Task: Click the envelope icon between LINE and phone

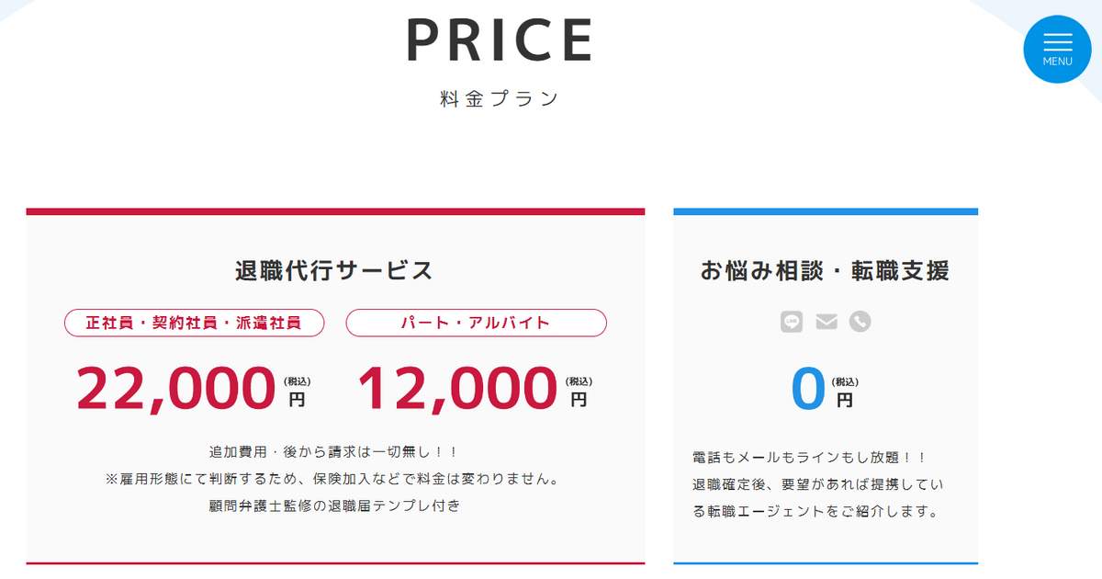Action: tap(826, 322)
